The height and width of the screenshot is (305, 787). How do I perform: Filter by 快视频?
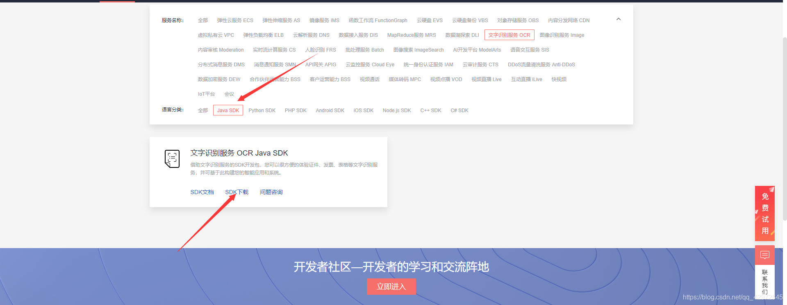pos(559,79)
